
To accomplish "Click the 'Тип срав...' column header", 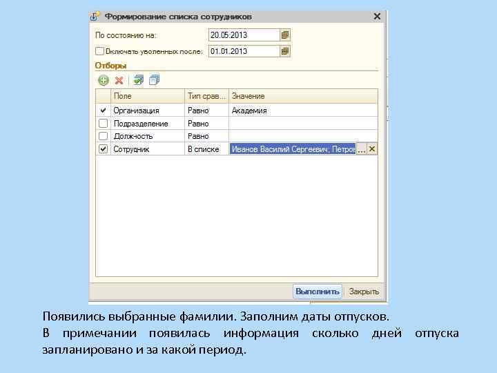I will 206,96.
